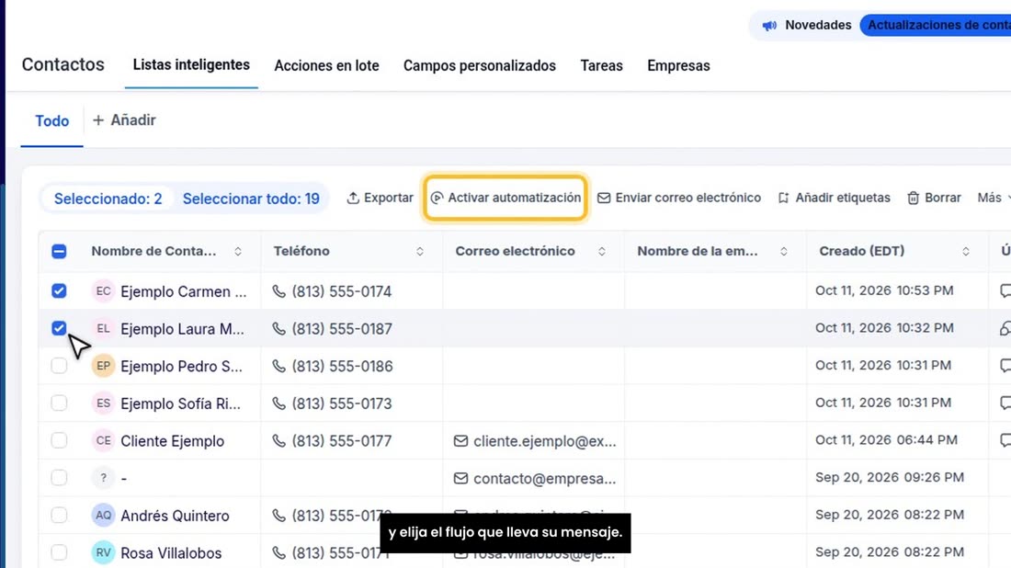Click Enviar correo electrónico button
The image size is (1011, 568).
(x=679, y=198)
